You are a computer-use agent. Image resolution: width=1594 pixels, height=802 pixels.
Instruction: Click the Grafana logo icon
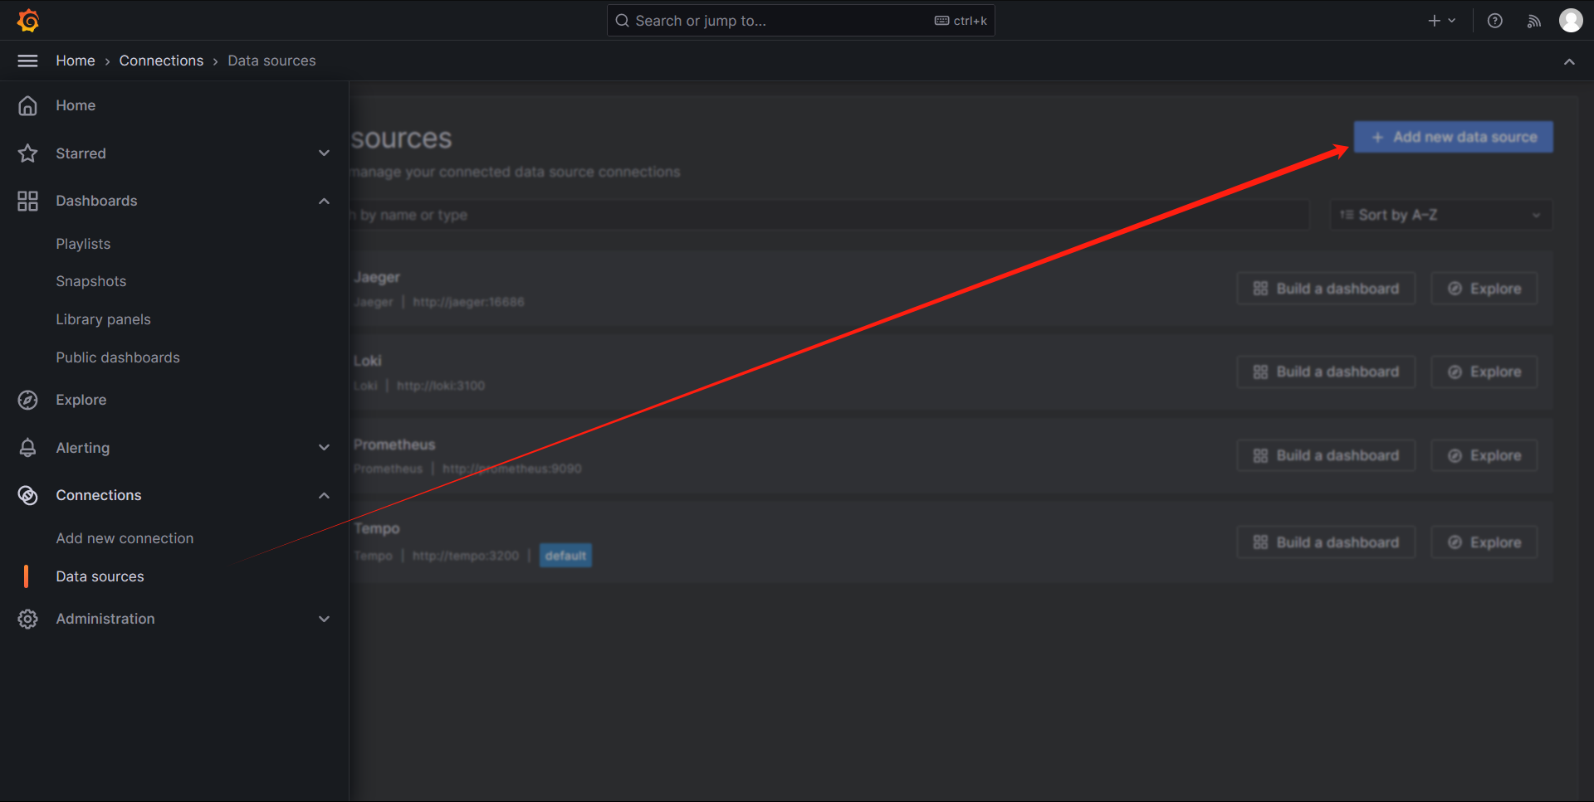click(28, 21)
